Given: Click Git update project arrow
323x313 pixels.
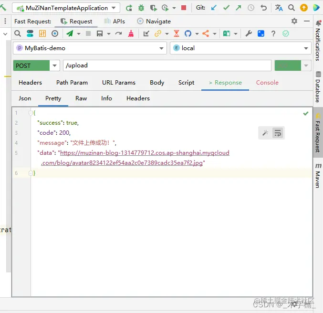Looking at the screenshot, I should click(214, 8).
